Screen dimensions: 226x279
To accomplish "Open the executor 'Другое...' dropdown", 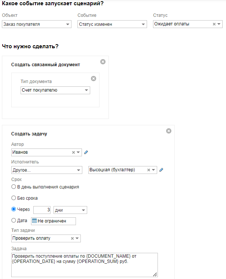I will pos(47,170).
